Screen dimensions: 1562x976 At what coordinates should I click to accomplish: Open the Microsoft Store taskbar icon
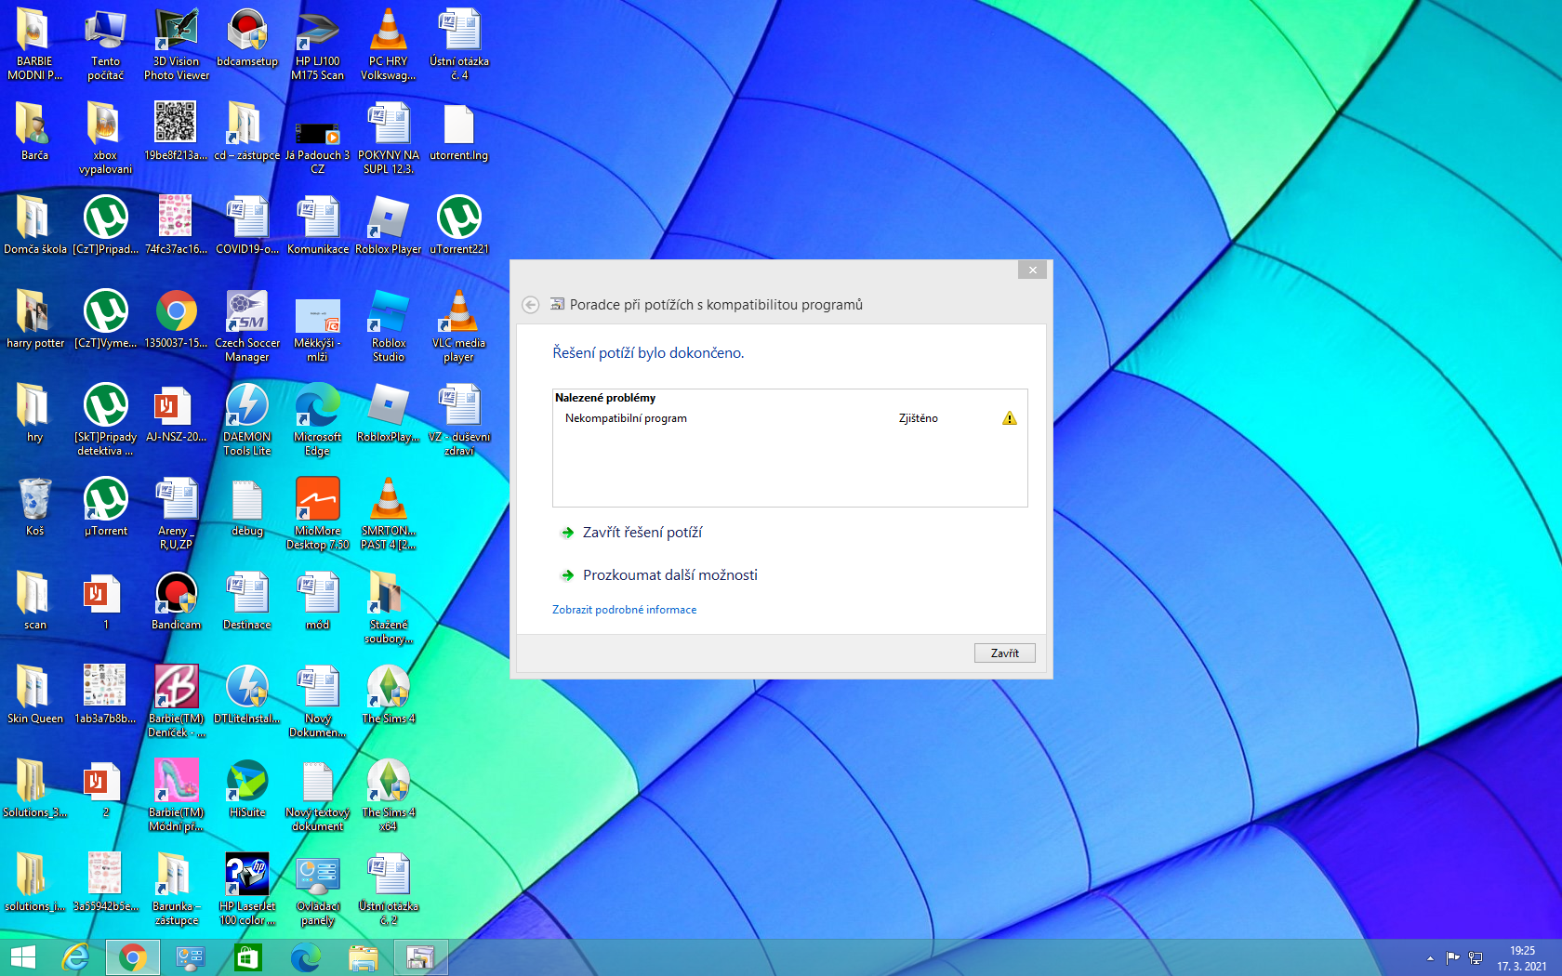[x=248, y=957]
